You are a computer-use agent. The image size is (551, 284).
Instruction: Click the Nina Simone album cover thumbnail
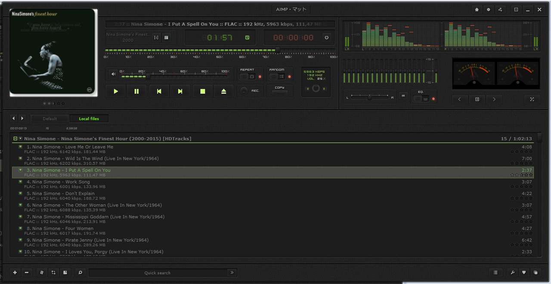point(53,53)
